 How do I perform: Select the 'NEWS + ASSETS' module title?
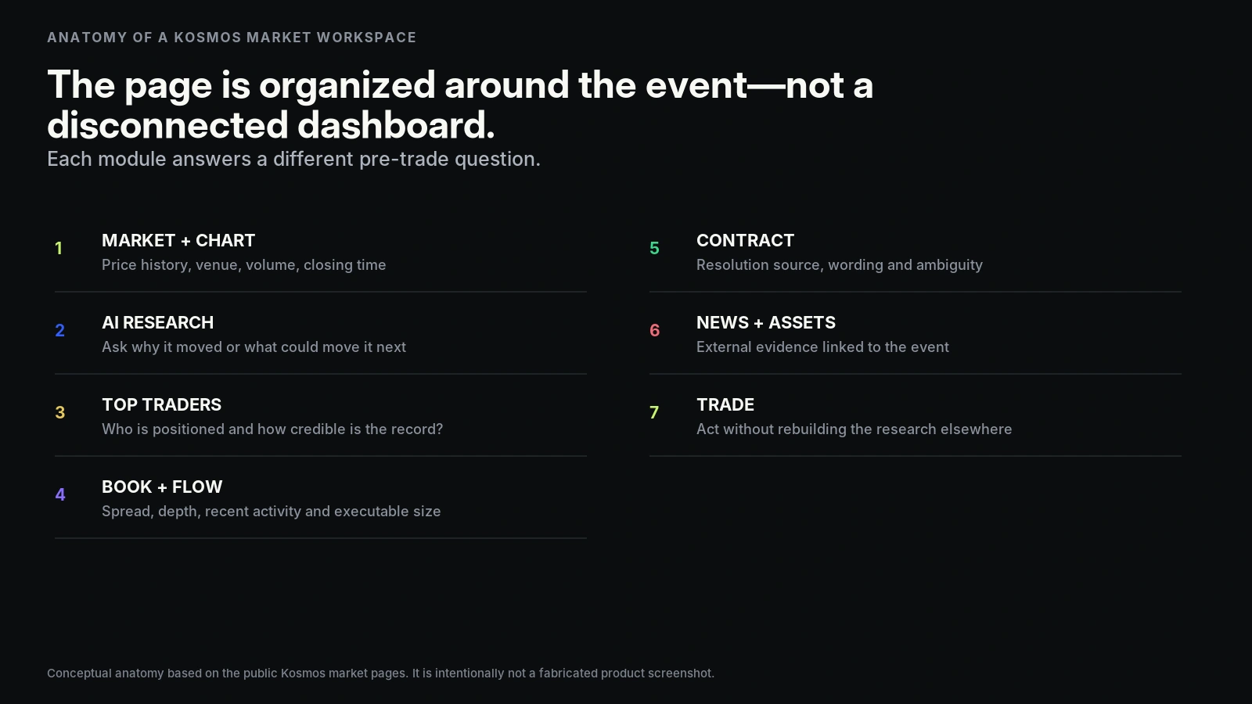click(766, 322)
